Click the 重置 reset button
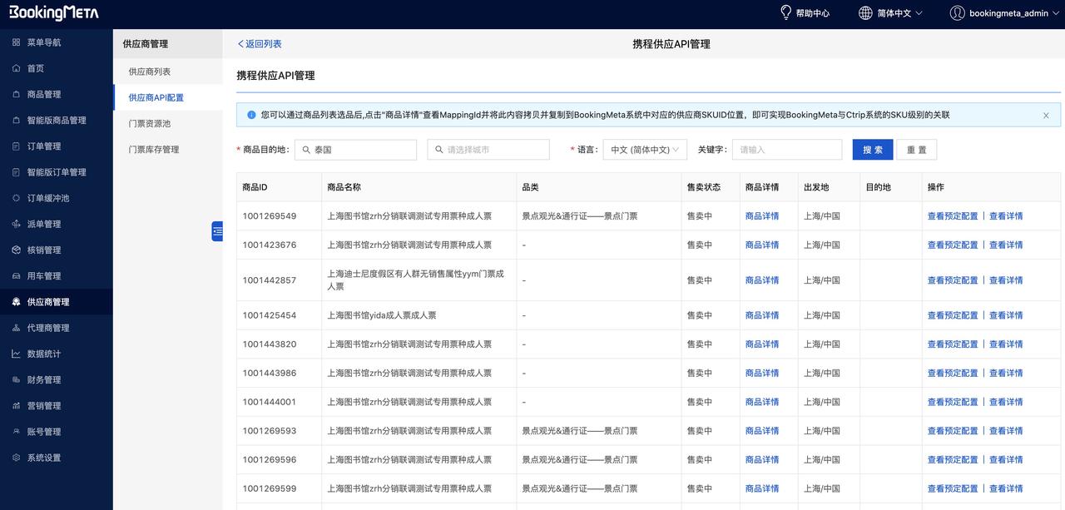The image size is (1065, 510). 916,150
